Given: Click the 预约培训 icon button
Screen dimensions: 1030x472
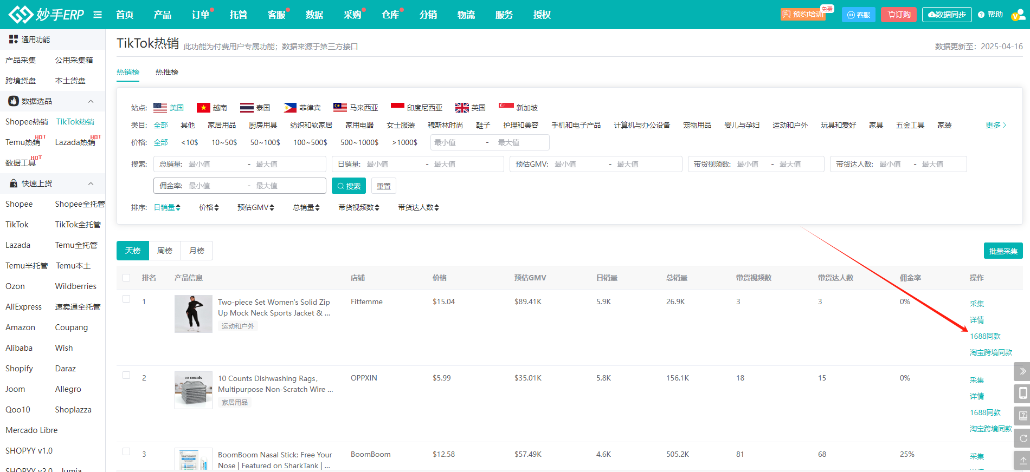Looking at the screenshot, I should point(803,14).
